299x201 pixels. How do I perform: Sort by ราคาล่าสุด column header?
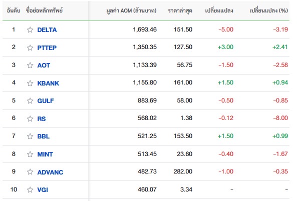click(180, 10)
